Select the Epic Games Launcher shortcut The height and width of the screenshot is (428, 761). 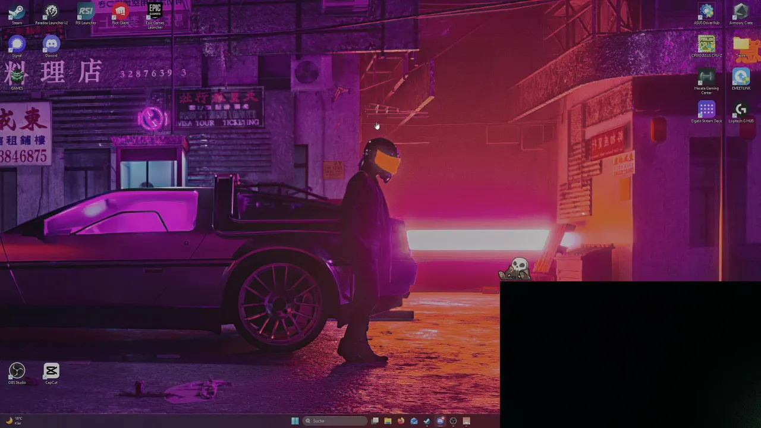(x=155, y=15)
